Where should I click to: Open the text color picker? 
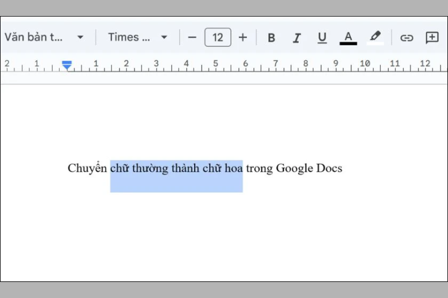(x=348, y=38)
